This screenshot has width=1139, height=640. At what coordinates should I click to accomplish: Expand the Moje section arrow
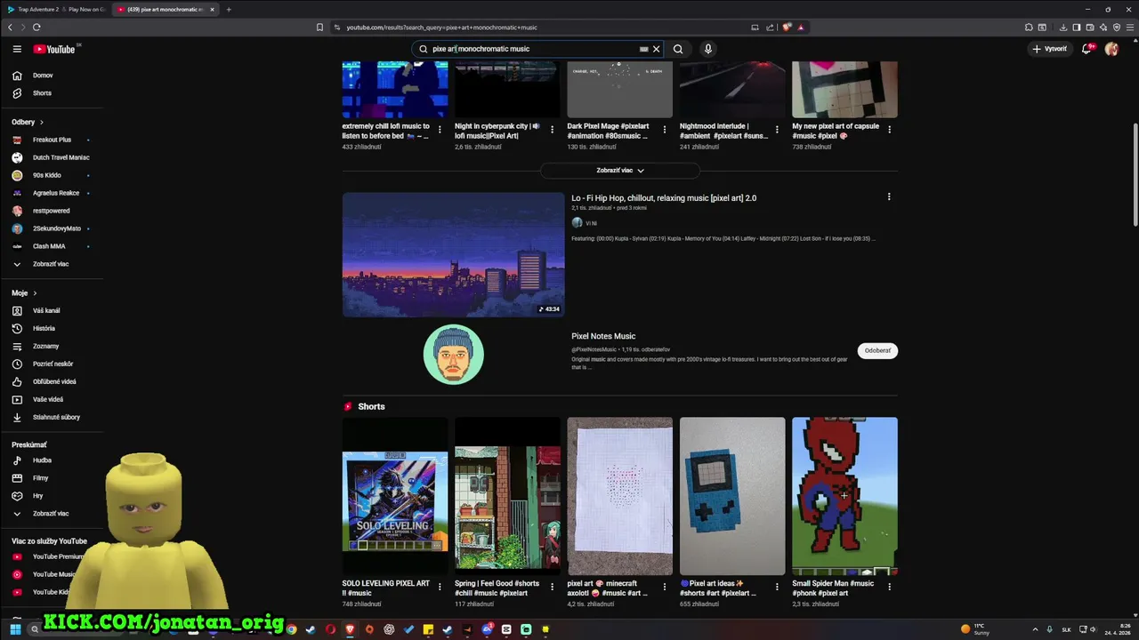click(x=35, y=293)
